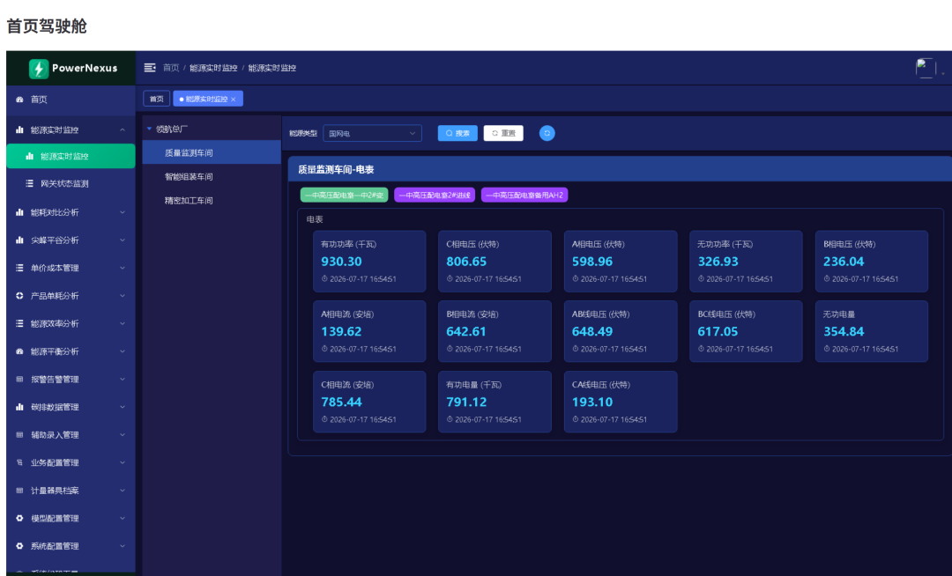
Task: Click the user avatar in top-right corner
Action: 926,68
